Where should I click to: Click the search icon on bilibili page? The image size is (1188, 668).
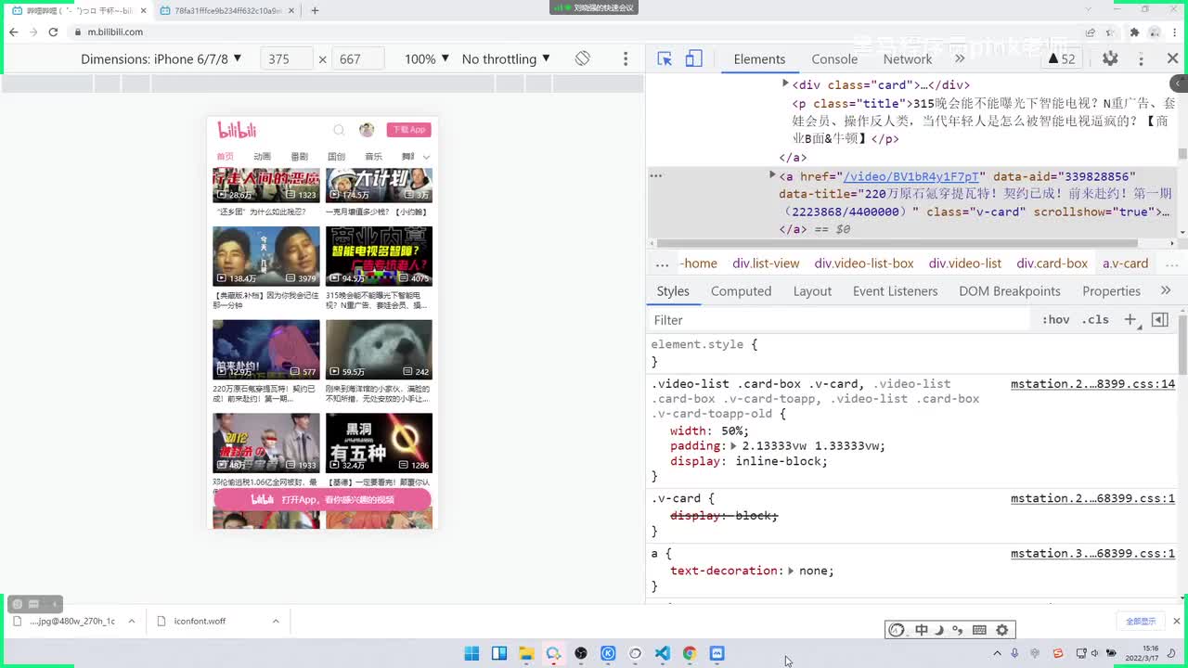pos(339,130)
